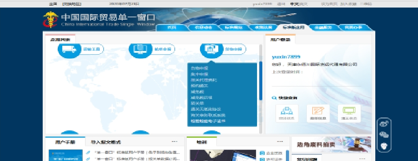Open the 边角废料拍卖 banner
This screenshot has height=161, width=418.
click(331, 144)
